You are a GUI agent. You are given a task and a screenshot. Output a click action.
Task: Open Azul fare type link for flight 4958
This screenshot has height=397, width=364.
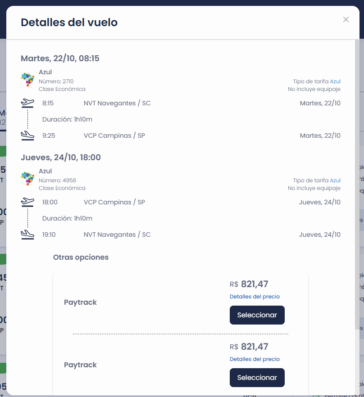(335, 180)
